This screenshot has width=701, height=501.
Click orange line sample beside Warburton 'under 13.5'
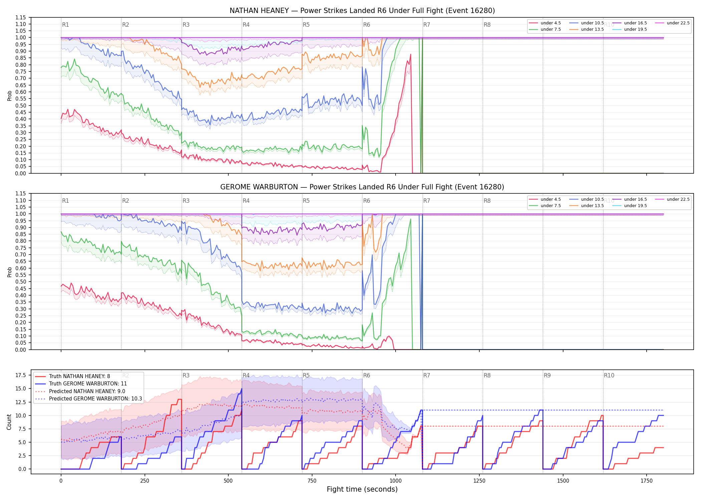click(x=574, y=206)
